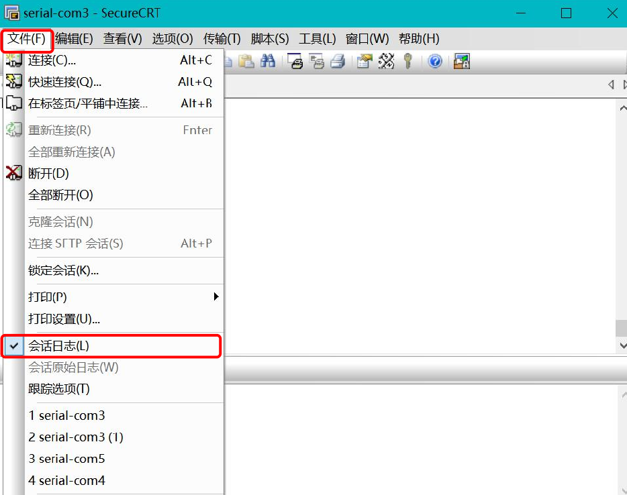Image resolution: width=627 pixels, height=495 pixels.
Task: Open Session Options toolbar icon
Action: pos(365,61)
